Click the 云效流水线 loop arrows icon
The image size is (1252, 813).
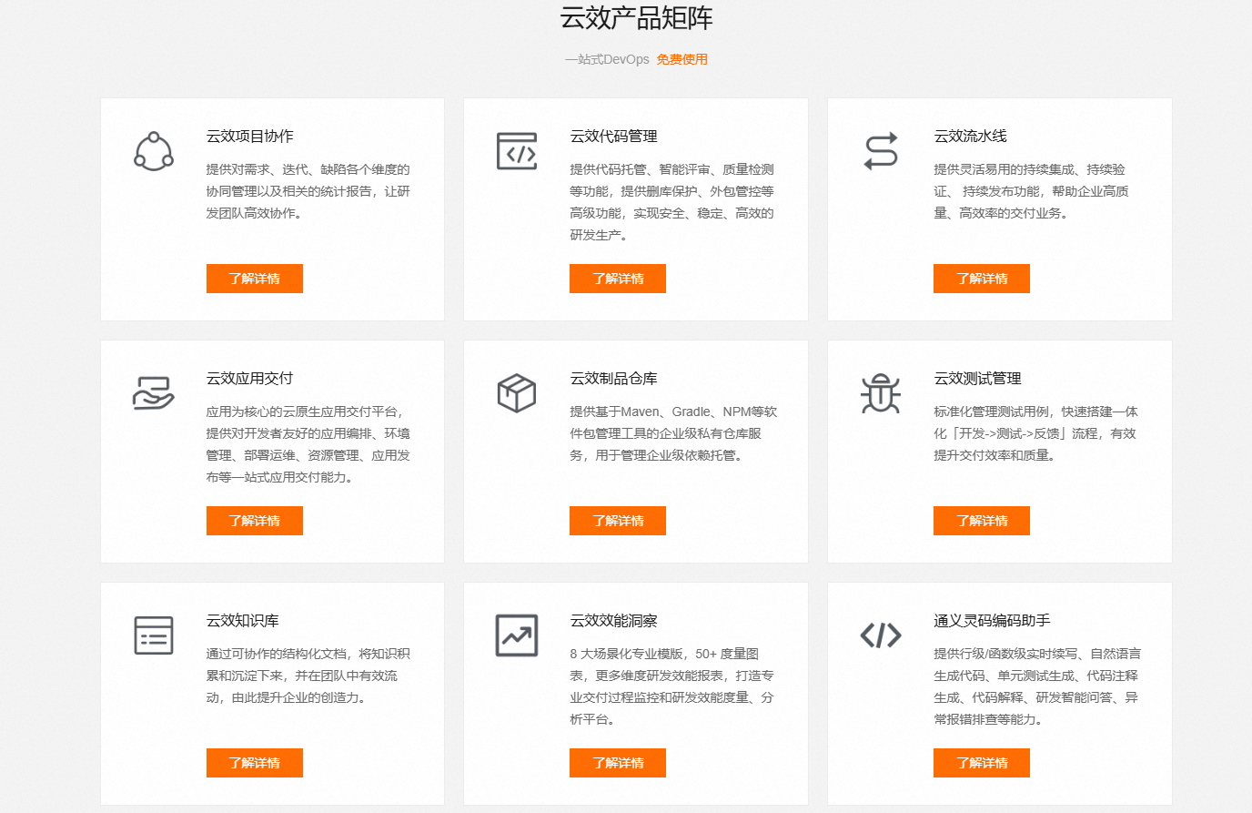(x=881, y=151)
